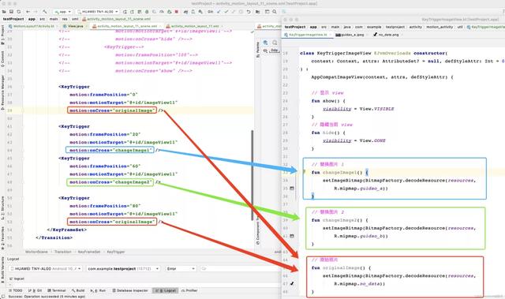
Task: Click the MotionScene XML breadcrumb
Action: [x=36, y=252]
